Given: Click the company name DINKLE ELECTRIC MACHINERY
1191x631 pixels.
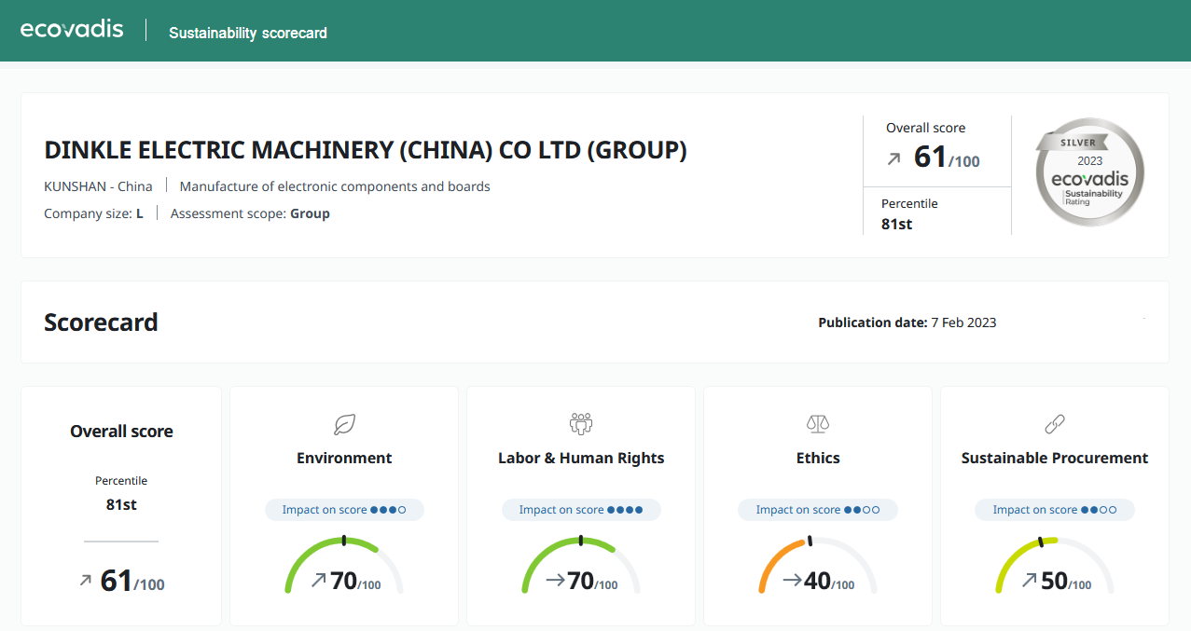Looking at the screenshot, I should [x=366, y=150].
